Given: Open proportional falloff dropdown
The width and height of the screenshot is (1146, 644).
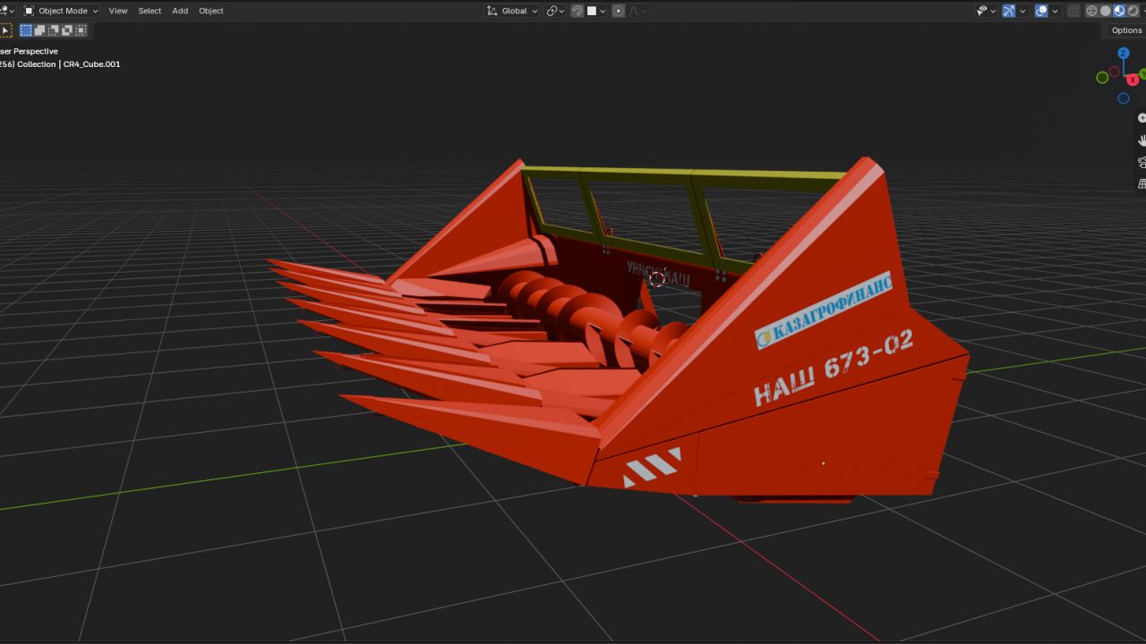Looking at the screenshot, I should click(637, 11).
